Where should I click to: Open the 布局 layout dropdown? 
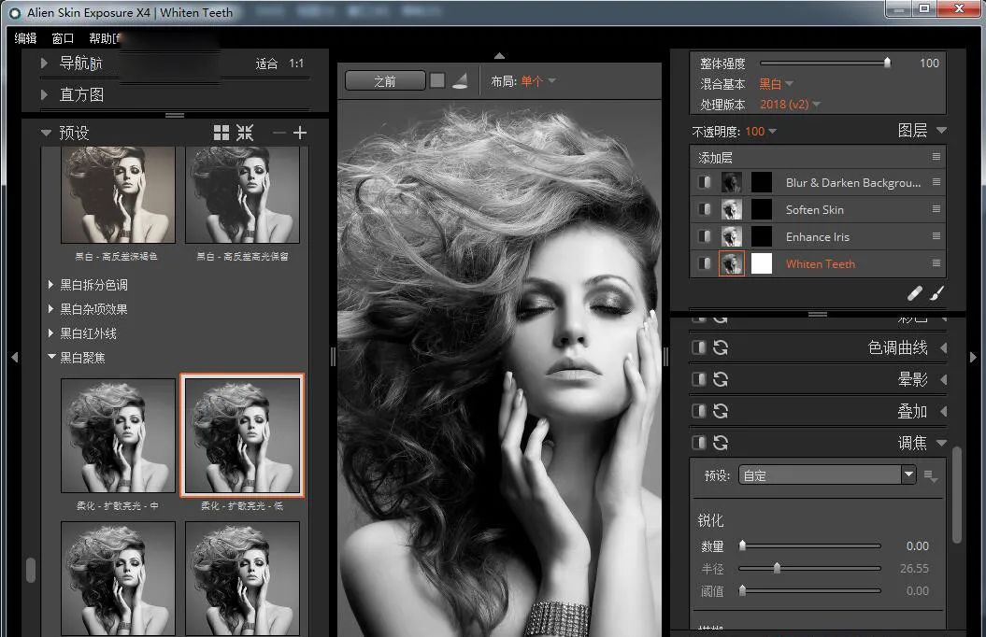click(x=538, y=81)
